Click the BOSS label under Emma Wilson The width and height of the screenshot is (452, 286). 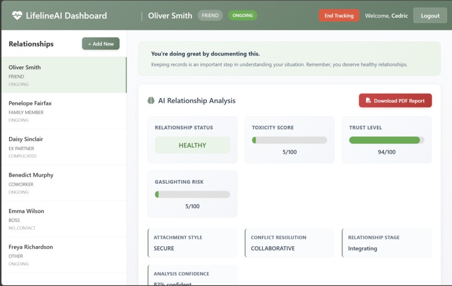[14, 220]
